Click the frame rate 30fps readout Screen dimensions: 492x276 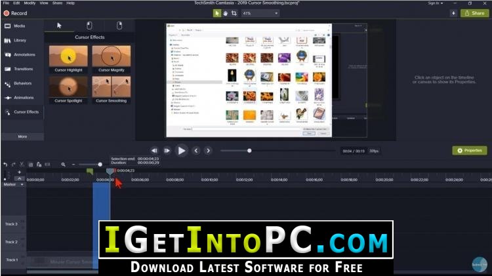click(374, 151)
